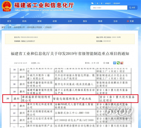The height and width of the screenshot is (128, 141).
Task: Share article via Weibo icon
Action: [x=122, y=63]
